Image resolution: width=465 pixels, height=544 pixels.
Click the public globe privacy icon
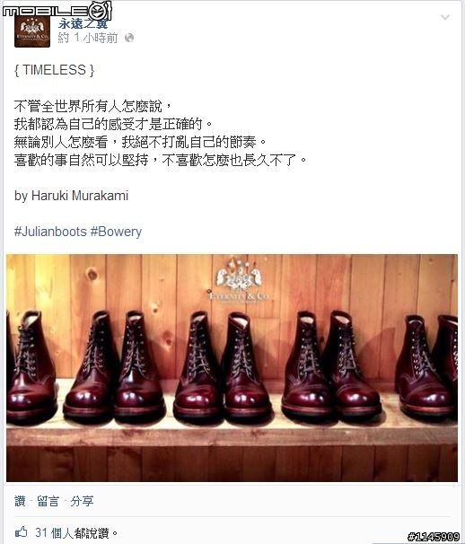(129, 38)
